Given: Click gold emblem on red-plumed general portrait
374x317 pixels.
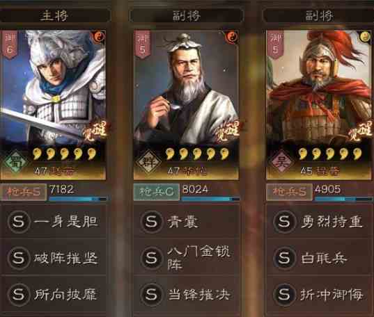Looking at the screenshot, I should pos(365,37).
